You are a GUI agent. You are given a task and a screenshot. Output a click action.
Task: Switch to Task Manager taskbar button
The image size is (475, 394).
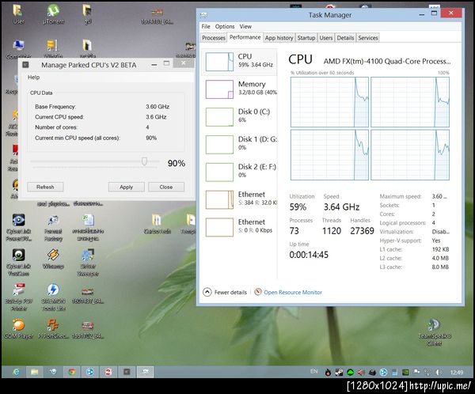[x=145, y=372]
